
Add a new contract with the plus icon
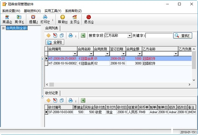49,35
